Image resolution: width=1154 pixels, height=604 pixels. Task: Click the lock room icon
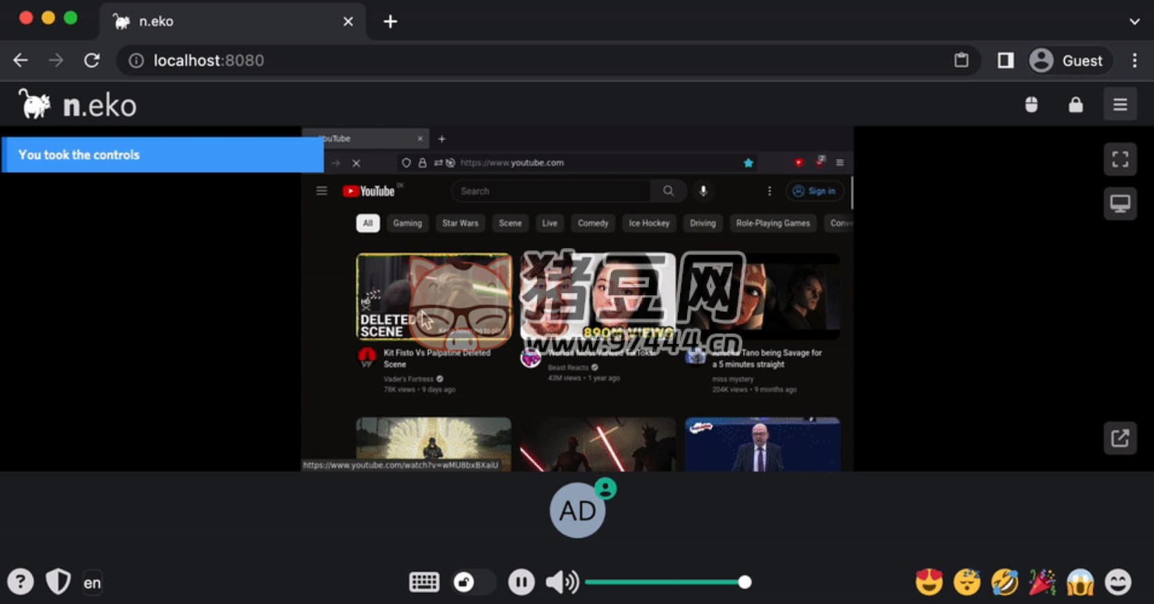click(x=1075, y=105)
